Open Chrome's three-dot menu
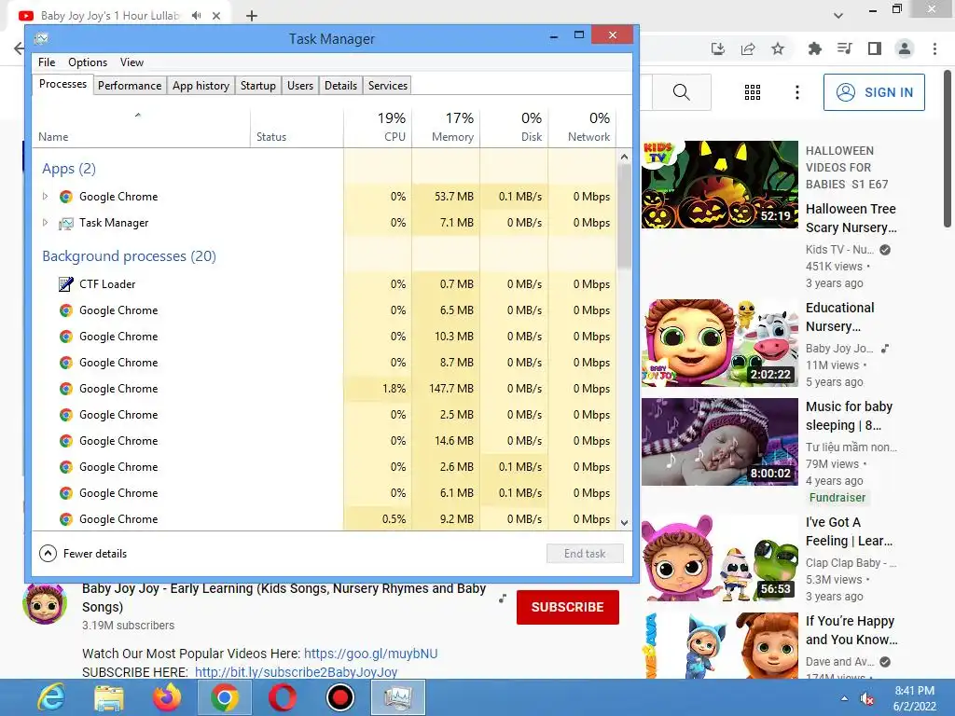The width and height of the screenshot is (955, 716). click(934, 48)
